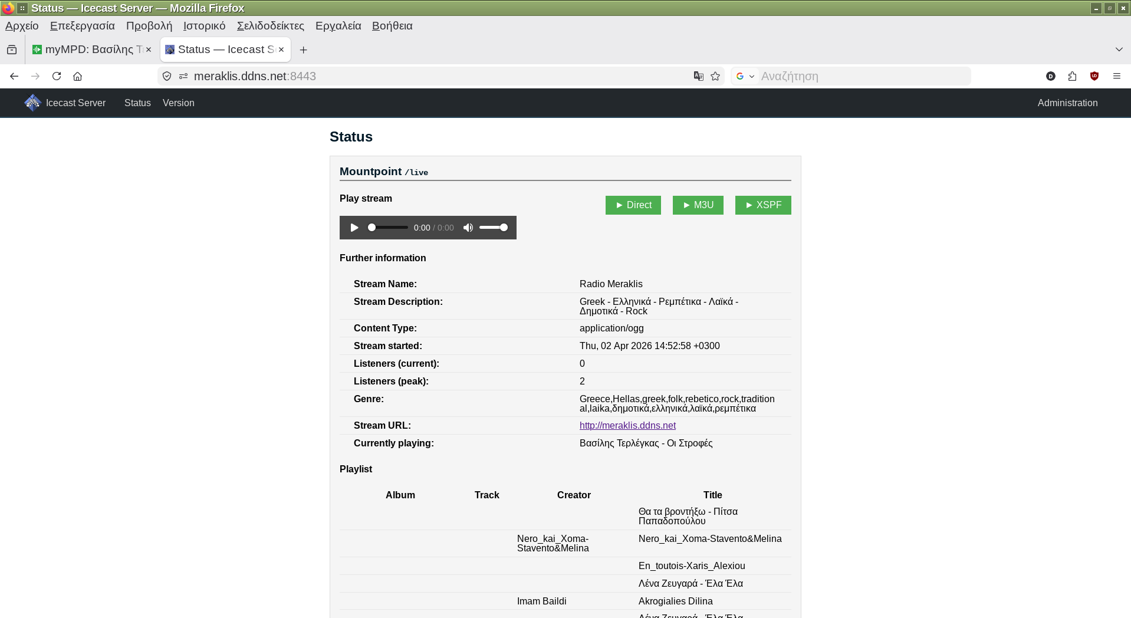
Task: Expand the list all tabs chevron
Action: [x=1119, y=50]
